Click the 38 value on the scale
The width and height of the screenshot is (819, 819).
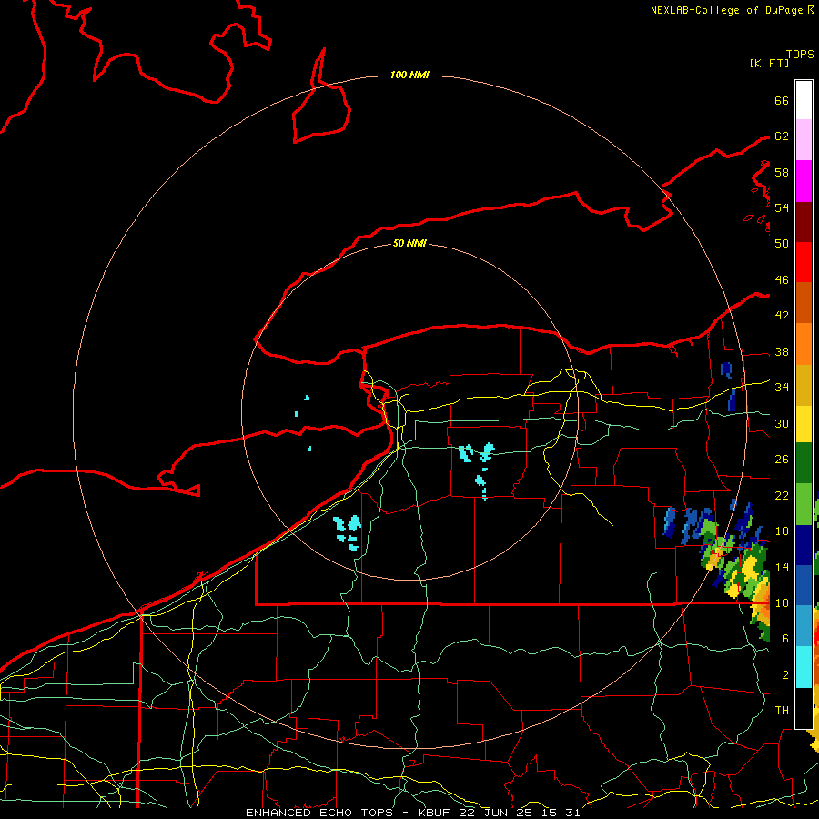pos(782,352)
